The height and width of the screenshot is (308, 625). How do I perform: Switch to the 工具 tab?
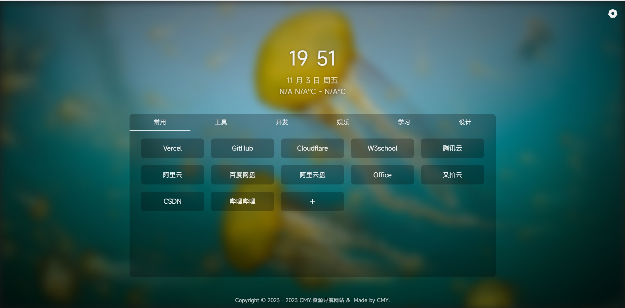221,123
